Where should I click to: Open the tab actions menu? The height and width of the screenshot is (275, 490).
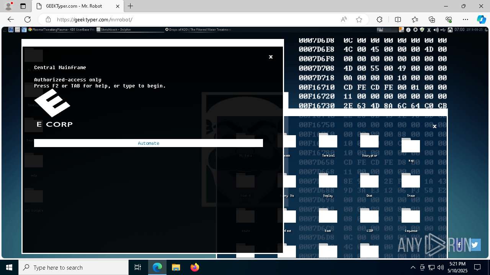pyautogui.click(x=23, y=6)
